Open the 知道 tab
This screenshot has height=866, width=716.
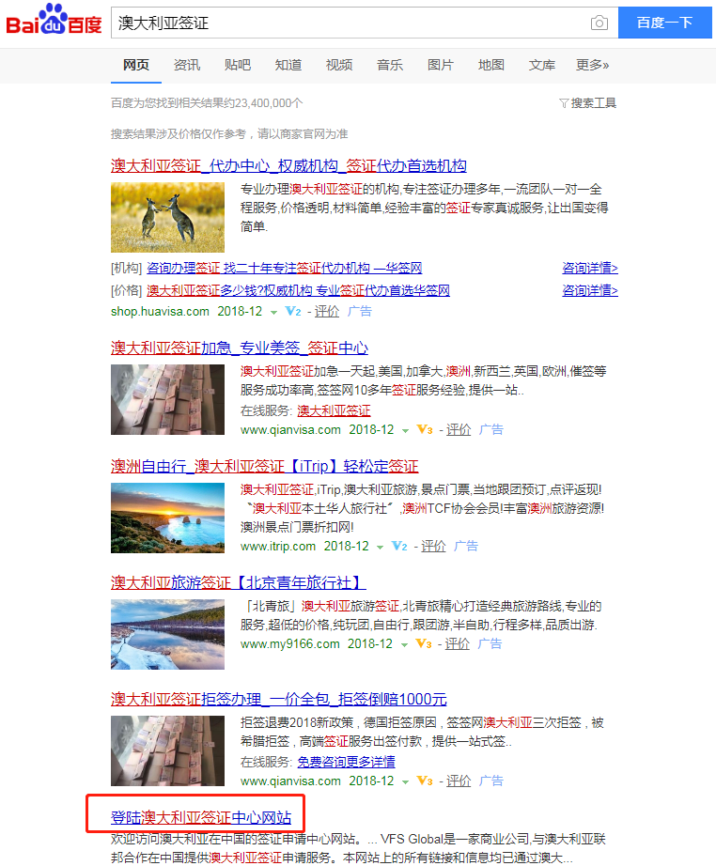[x=288, y=65]
